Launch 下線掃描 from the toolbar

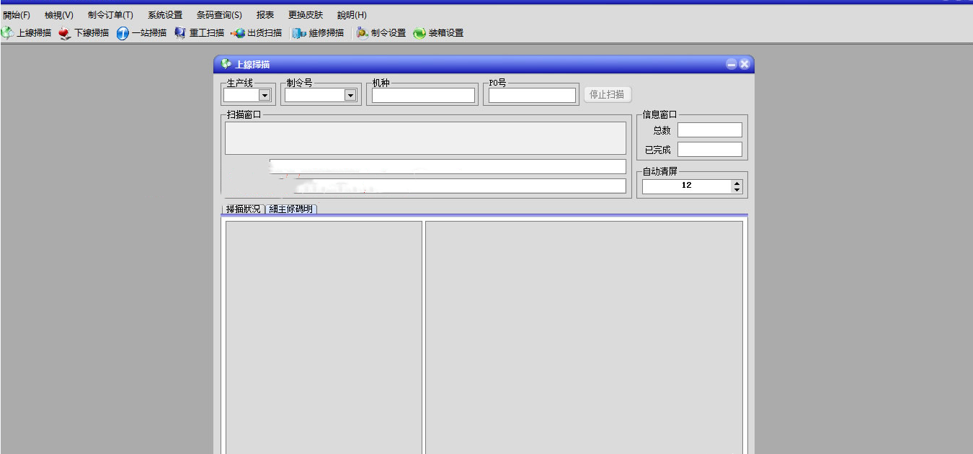(84, 32)
